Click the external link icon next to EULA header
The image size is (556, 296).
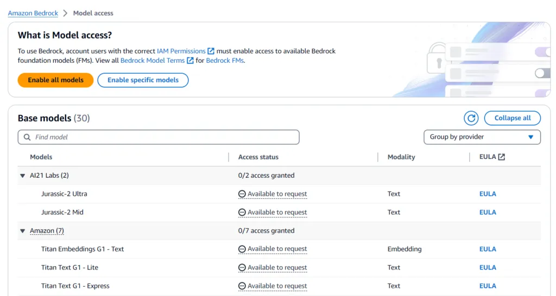[x=502, y=157]
